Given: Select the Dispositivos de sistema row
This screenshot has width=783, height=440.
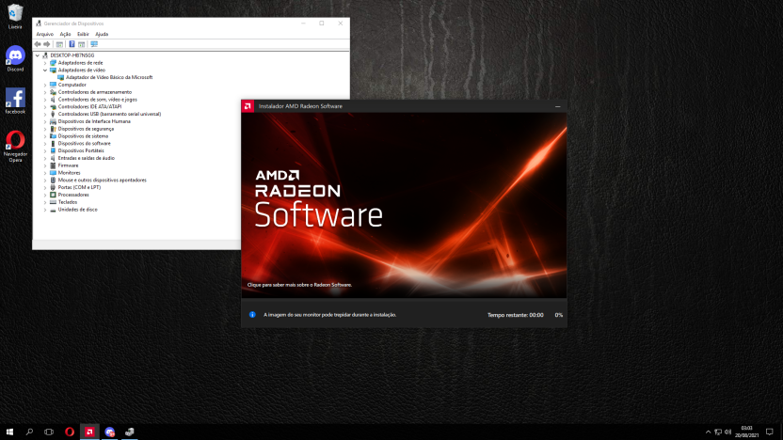Looking at the screenshot, I should [83, 136].
